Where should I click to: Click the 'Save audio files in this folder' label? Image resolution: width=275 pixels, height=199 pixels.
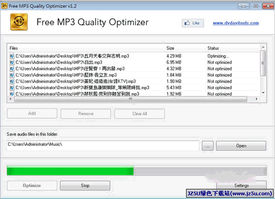point(32,134)
